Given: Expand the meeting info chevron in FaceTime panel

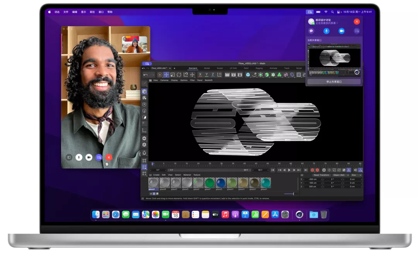Looking at the screenshot, I should click(337, 23).
